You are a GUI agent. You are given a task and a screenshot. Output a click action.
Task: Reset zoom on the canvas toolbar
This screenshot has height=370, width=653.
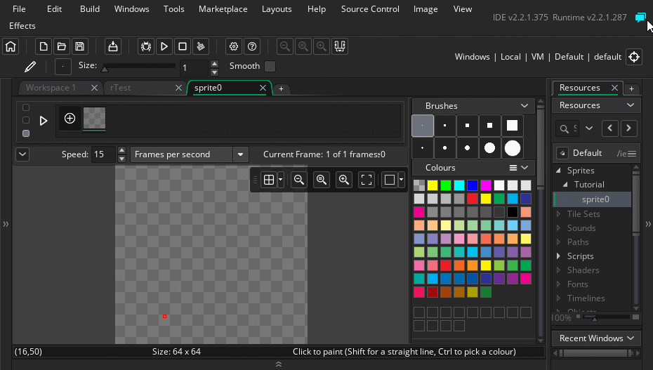pyautogui.click(x=322, y=180)
